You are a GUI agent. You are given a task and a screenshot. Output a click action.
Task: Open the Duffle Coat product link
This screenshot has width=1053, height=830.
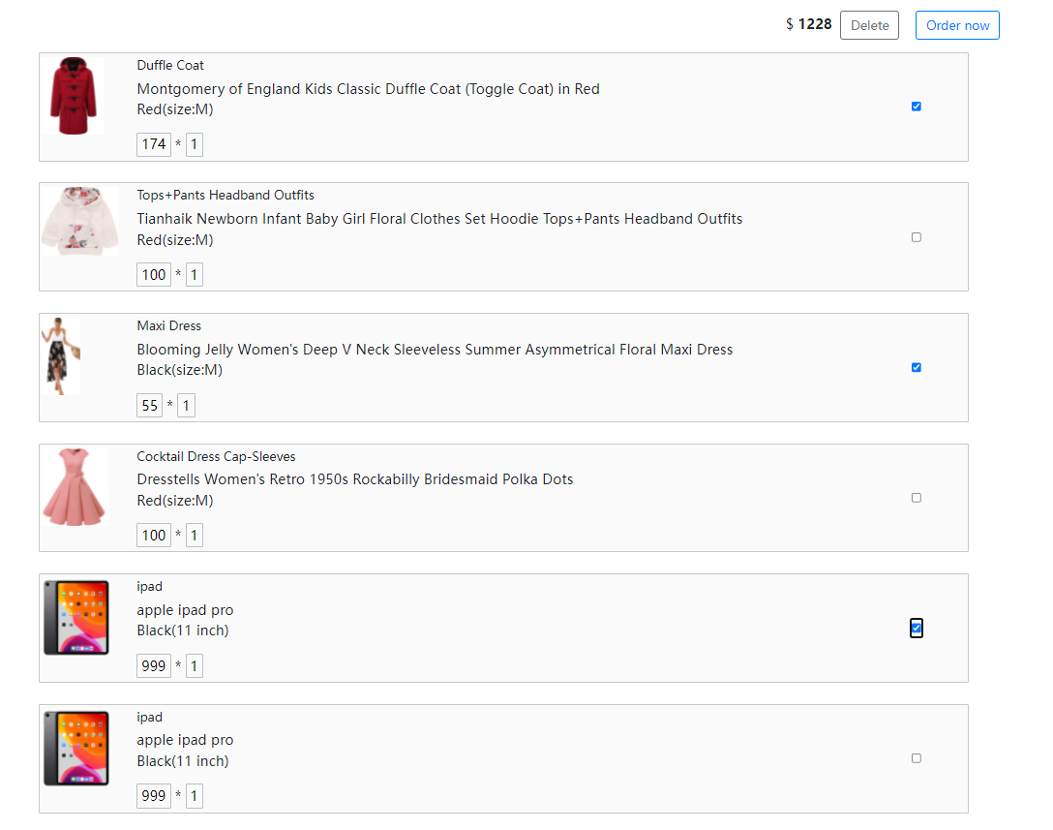tap(170, 65)
